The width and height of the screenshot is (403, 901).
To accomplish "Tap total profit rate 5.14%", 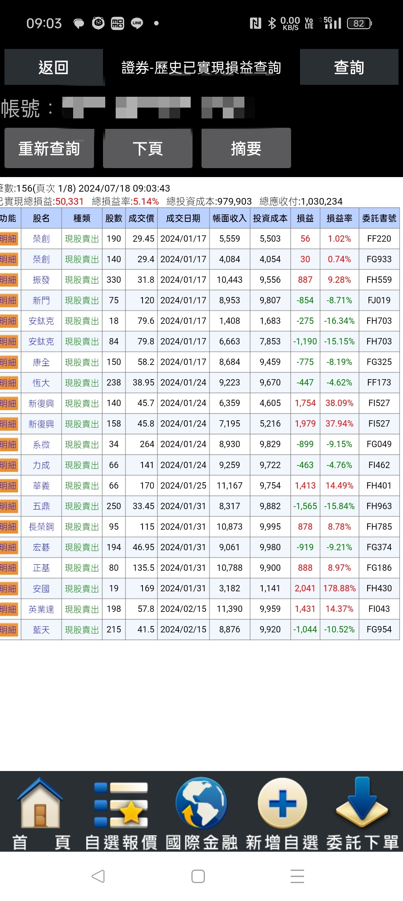I will tap(146, 201).
